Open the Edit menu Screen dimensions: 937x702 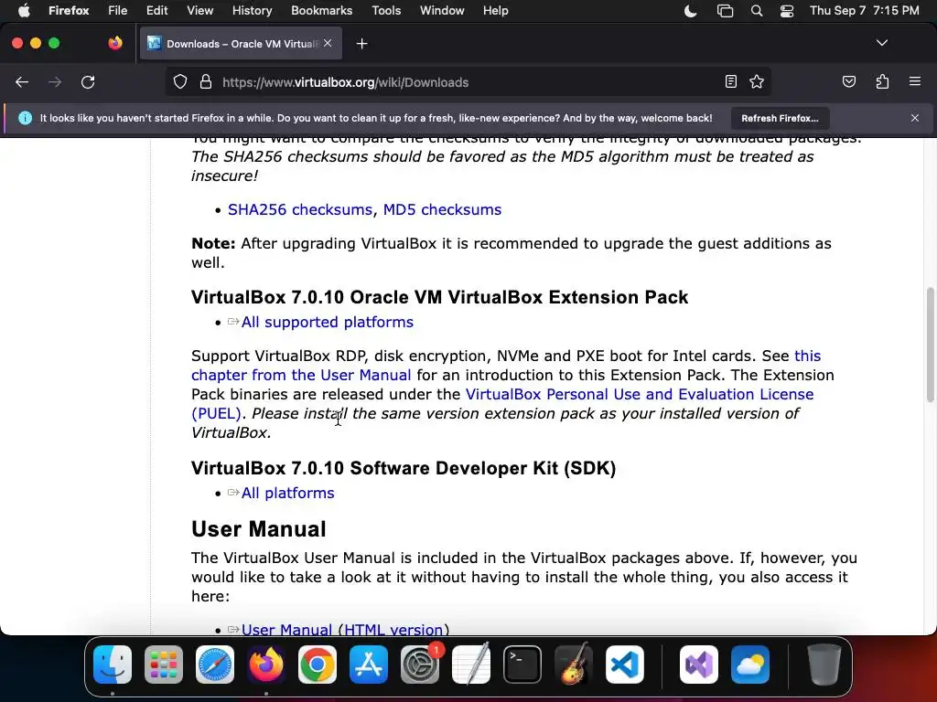pyautogui.click(x=156, y=11)
